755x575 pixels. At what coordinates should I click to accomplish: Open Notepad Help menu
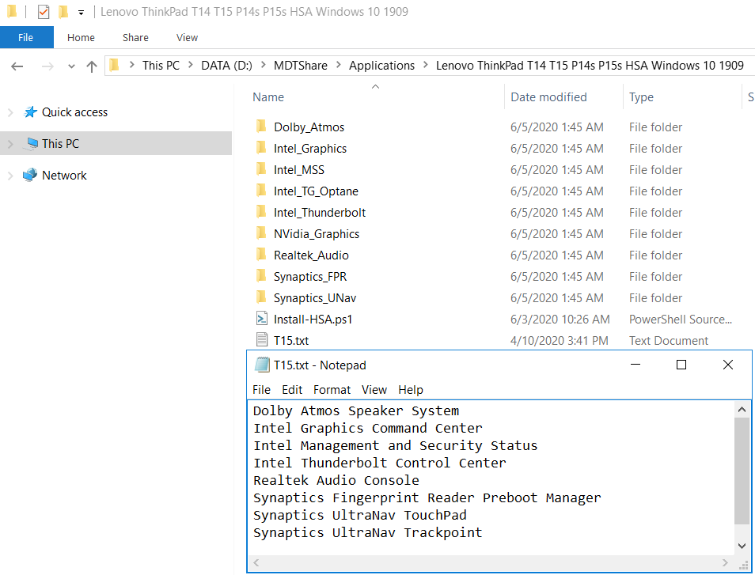click(x=410, y=390)
